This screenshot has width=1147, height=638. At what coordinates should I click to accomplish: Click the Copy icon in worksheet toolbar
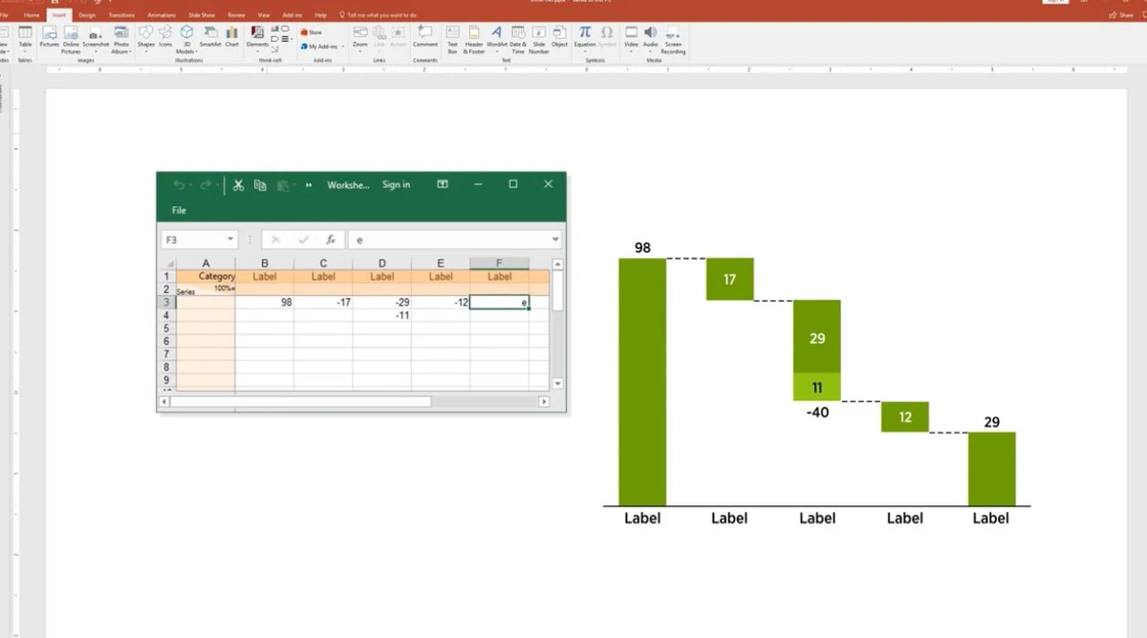(260, 184)
